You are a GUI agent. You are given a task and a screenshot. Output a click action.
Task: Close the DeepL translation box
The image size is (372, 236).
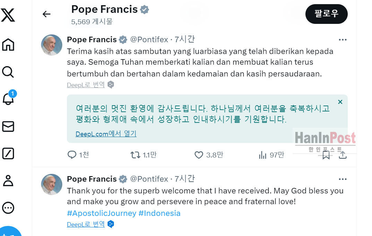click(340, 102)
